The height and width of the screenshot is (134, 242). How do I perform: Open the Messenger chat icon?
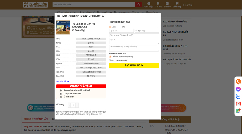click(x=238, y=89)
